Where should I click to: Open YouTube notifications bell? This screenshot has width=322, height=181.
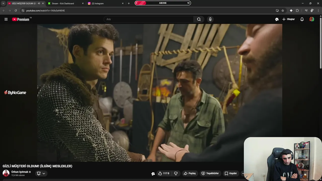pos(302,19)
